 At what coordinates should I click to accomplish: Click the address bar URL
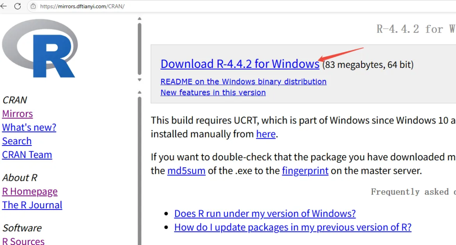[82, 6]
